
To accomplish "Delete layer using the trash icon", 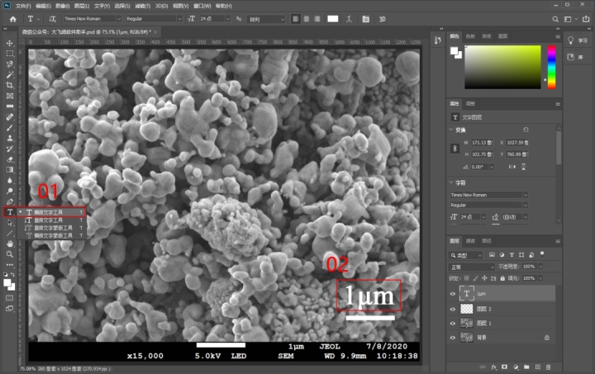I will tap(549, 367).
